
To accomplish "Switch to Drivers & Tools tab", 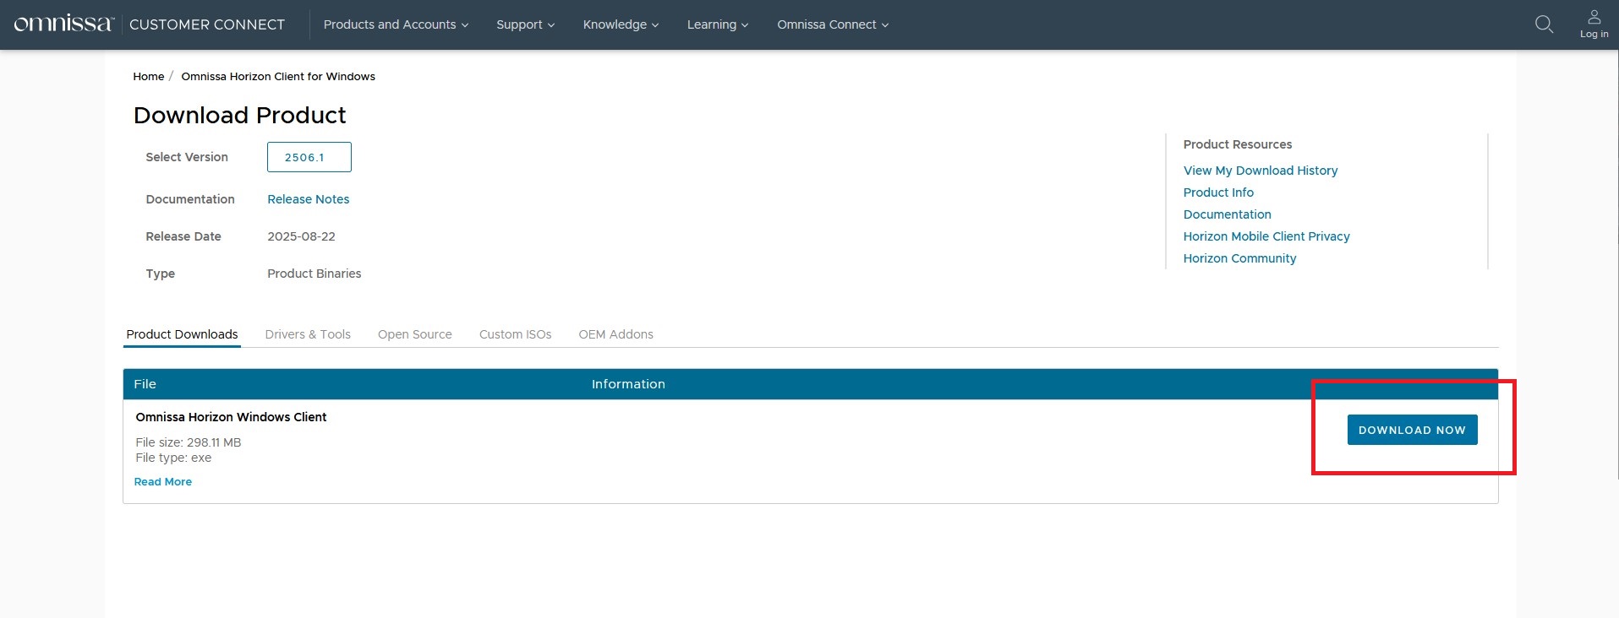I will [x=308, y=334].
